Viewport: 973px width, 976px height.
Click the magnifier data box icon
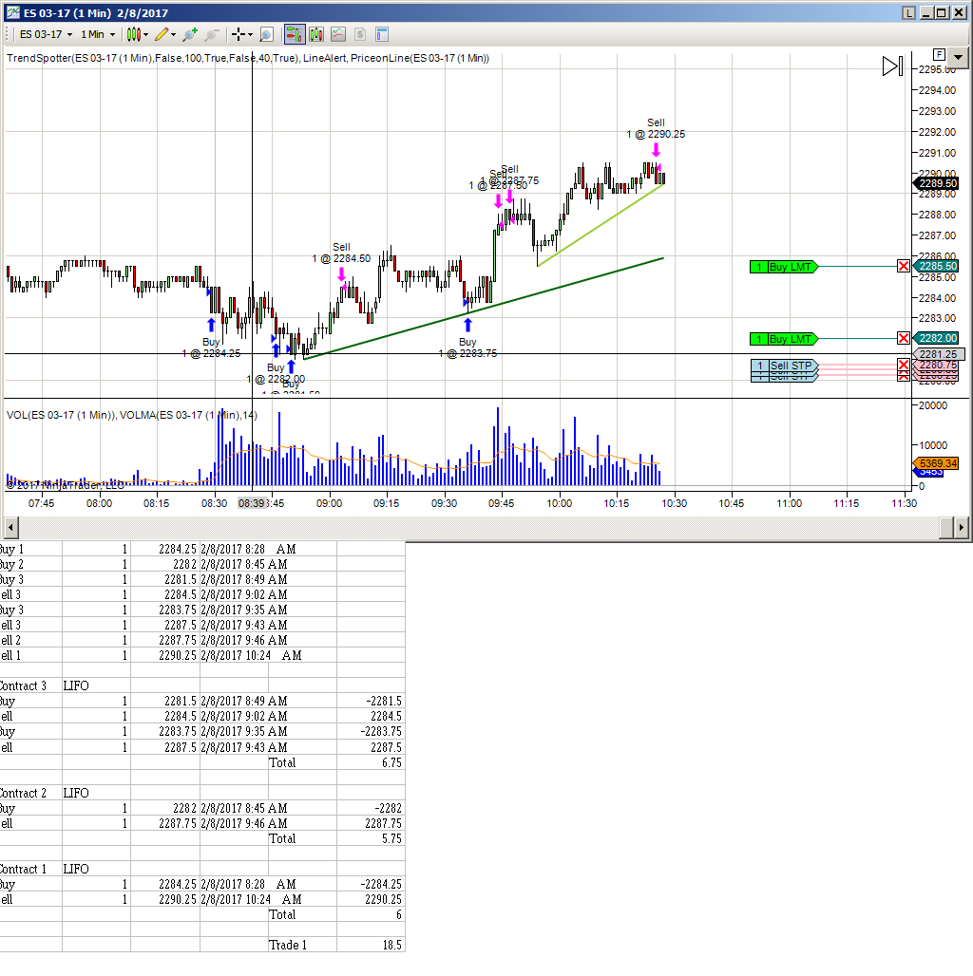[266, 34]
